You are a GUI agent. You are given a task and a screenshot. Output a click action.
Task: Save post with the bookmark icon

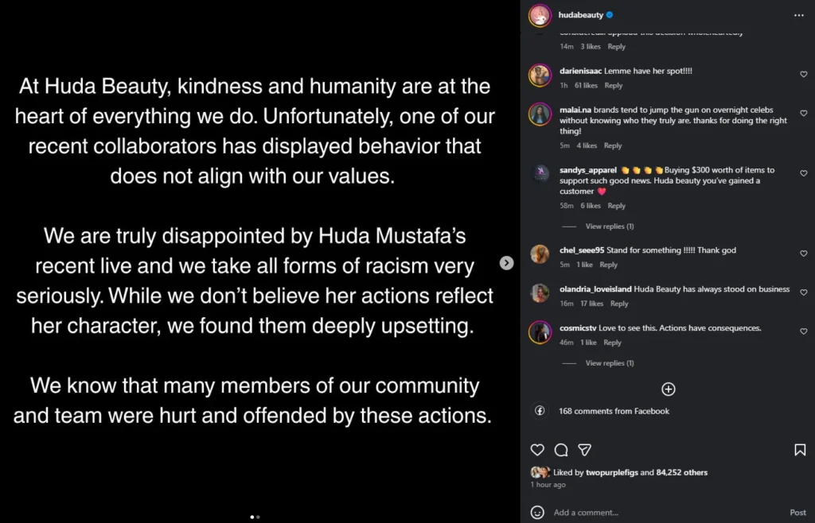tap(800, 450)
